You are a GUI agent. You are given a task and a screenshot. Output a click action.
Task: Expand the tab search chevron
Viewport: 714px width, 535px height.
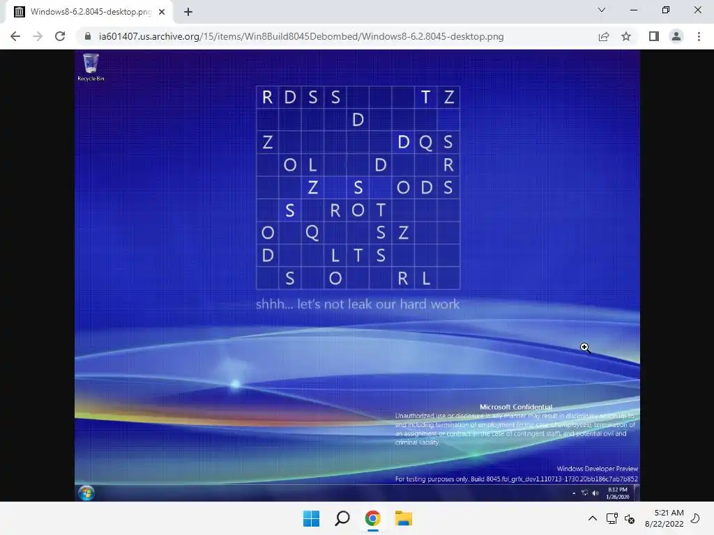[602, 10]
